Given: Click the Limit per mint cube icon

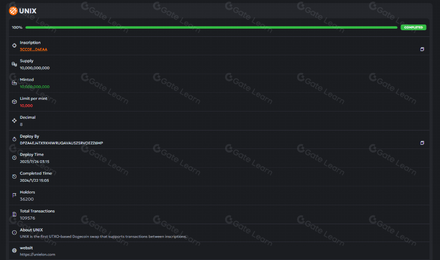Looking at the screenshot, I should 14,102.
